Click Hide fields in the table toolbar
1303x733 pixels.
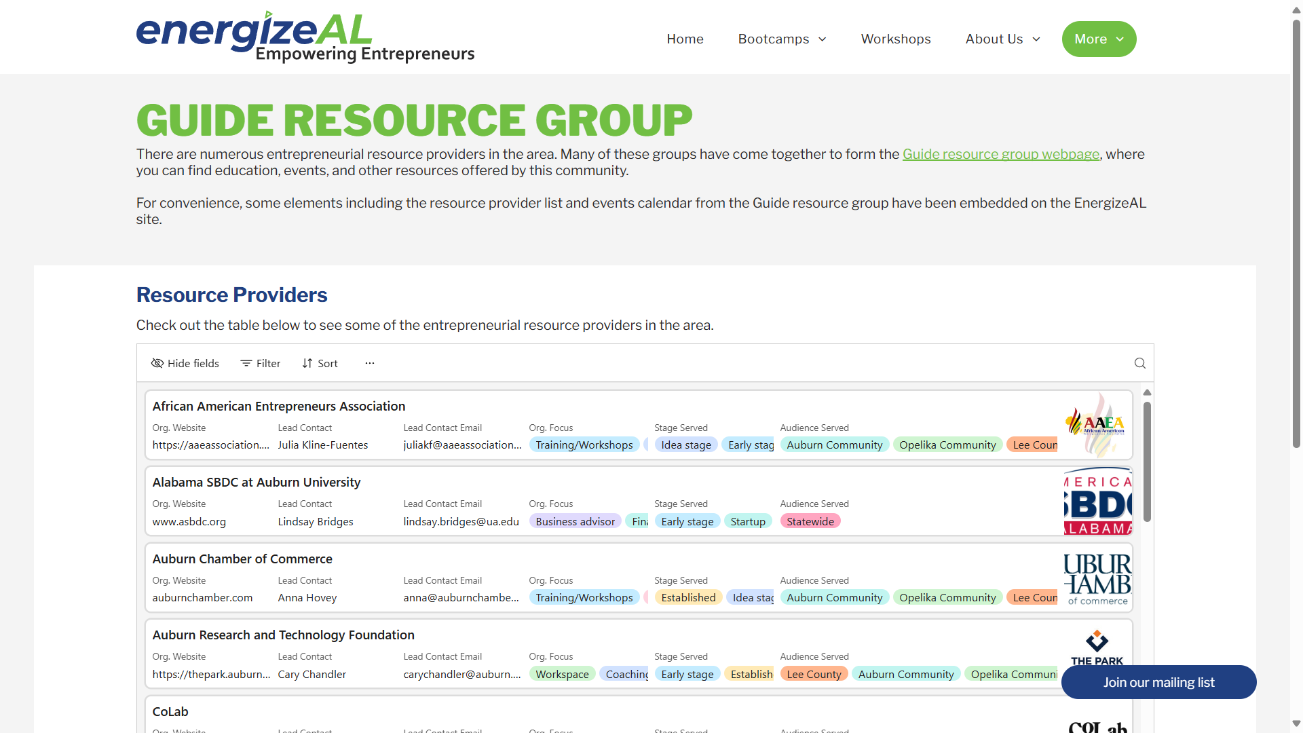(x=185, y=363)
